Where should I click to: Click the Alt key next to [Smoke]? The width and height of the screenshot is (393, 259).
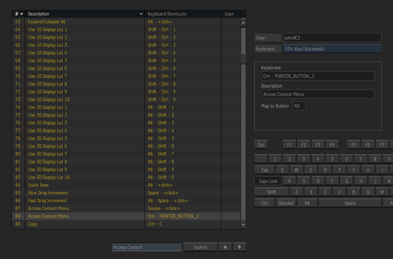(x=307, y=203)
